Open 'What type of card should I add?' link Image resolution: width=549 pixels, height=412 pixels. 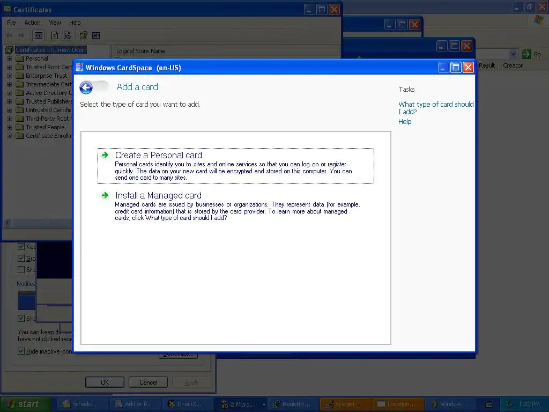[436, 108]
